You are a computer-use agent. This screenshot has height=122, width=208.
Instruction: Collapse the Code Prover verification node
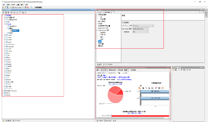(97, 30)
